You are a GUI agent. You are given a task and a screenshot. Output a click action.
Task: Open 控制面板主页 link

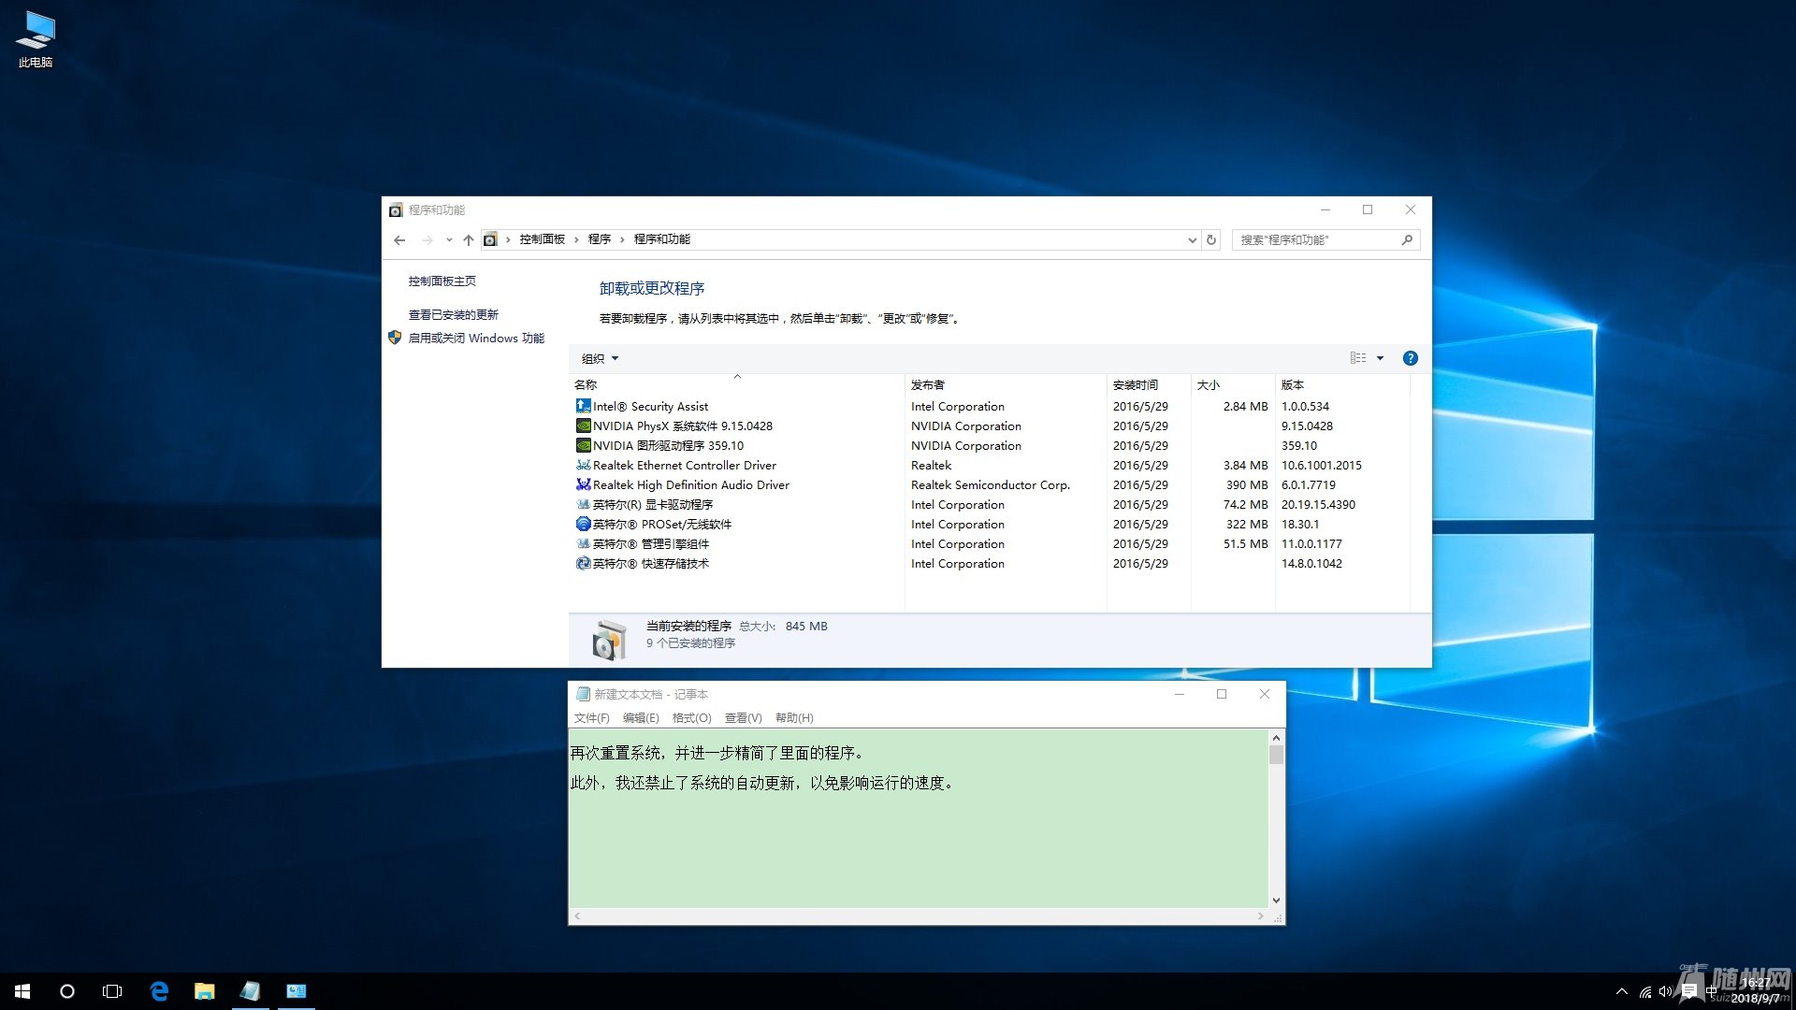click(x=442, y=281)
